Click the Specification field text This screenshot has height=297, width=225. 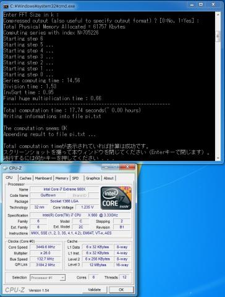[x=80, y=215]
